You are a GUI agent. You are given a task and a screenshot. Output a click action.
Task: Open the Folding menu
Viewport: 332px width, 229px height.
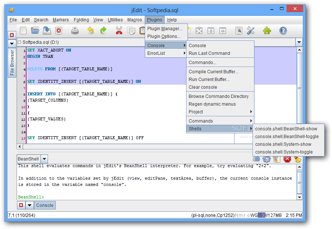tap(81, 20)
